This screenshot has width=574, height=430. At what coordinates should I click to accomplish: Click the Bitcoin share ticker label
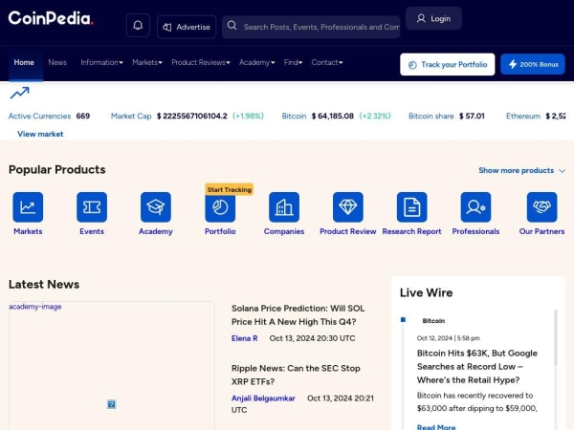click(430, 116)
